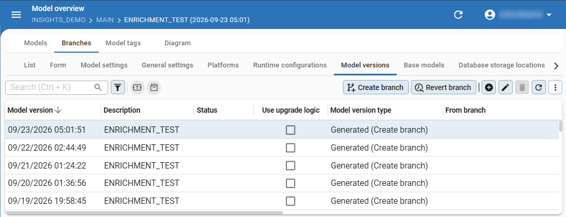The width and height of the screenshot is (566, 217).
Task: Click the refresh icon in the blue header
Action: click(458, 15)
